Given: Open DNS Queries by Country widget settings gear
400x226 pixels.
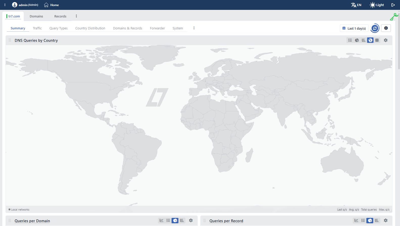Looking at the screenshot, I should [x=386, y=40].
